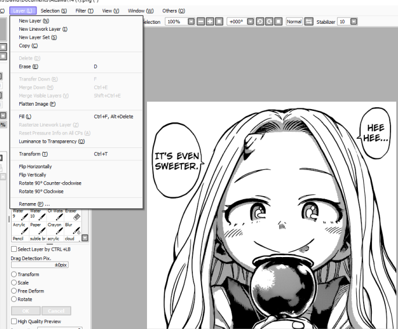
Task: Open the Selection menu
Action: (x=54, y=10)
